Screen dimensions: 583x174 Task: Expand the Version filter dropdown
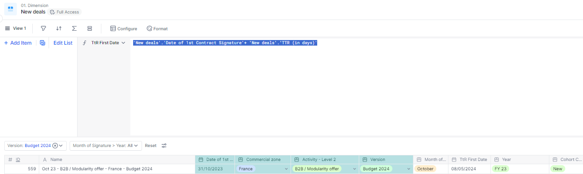point(61,146)
